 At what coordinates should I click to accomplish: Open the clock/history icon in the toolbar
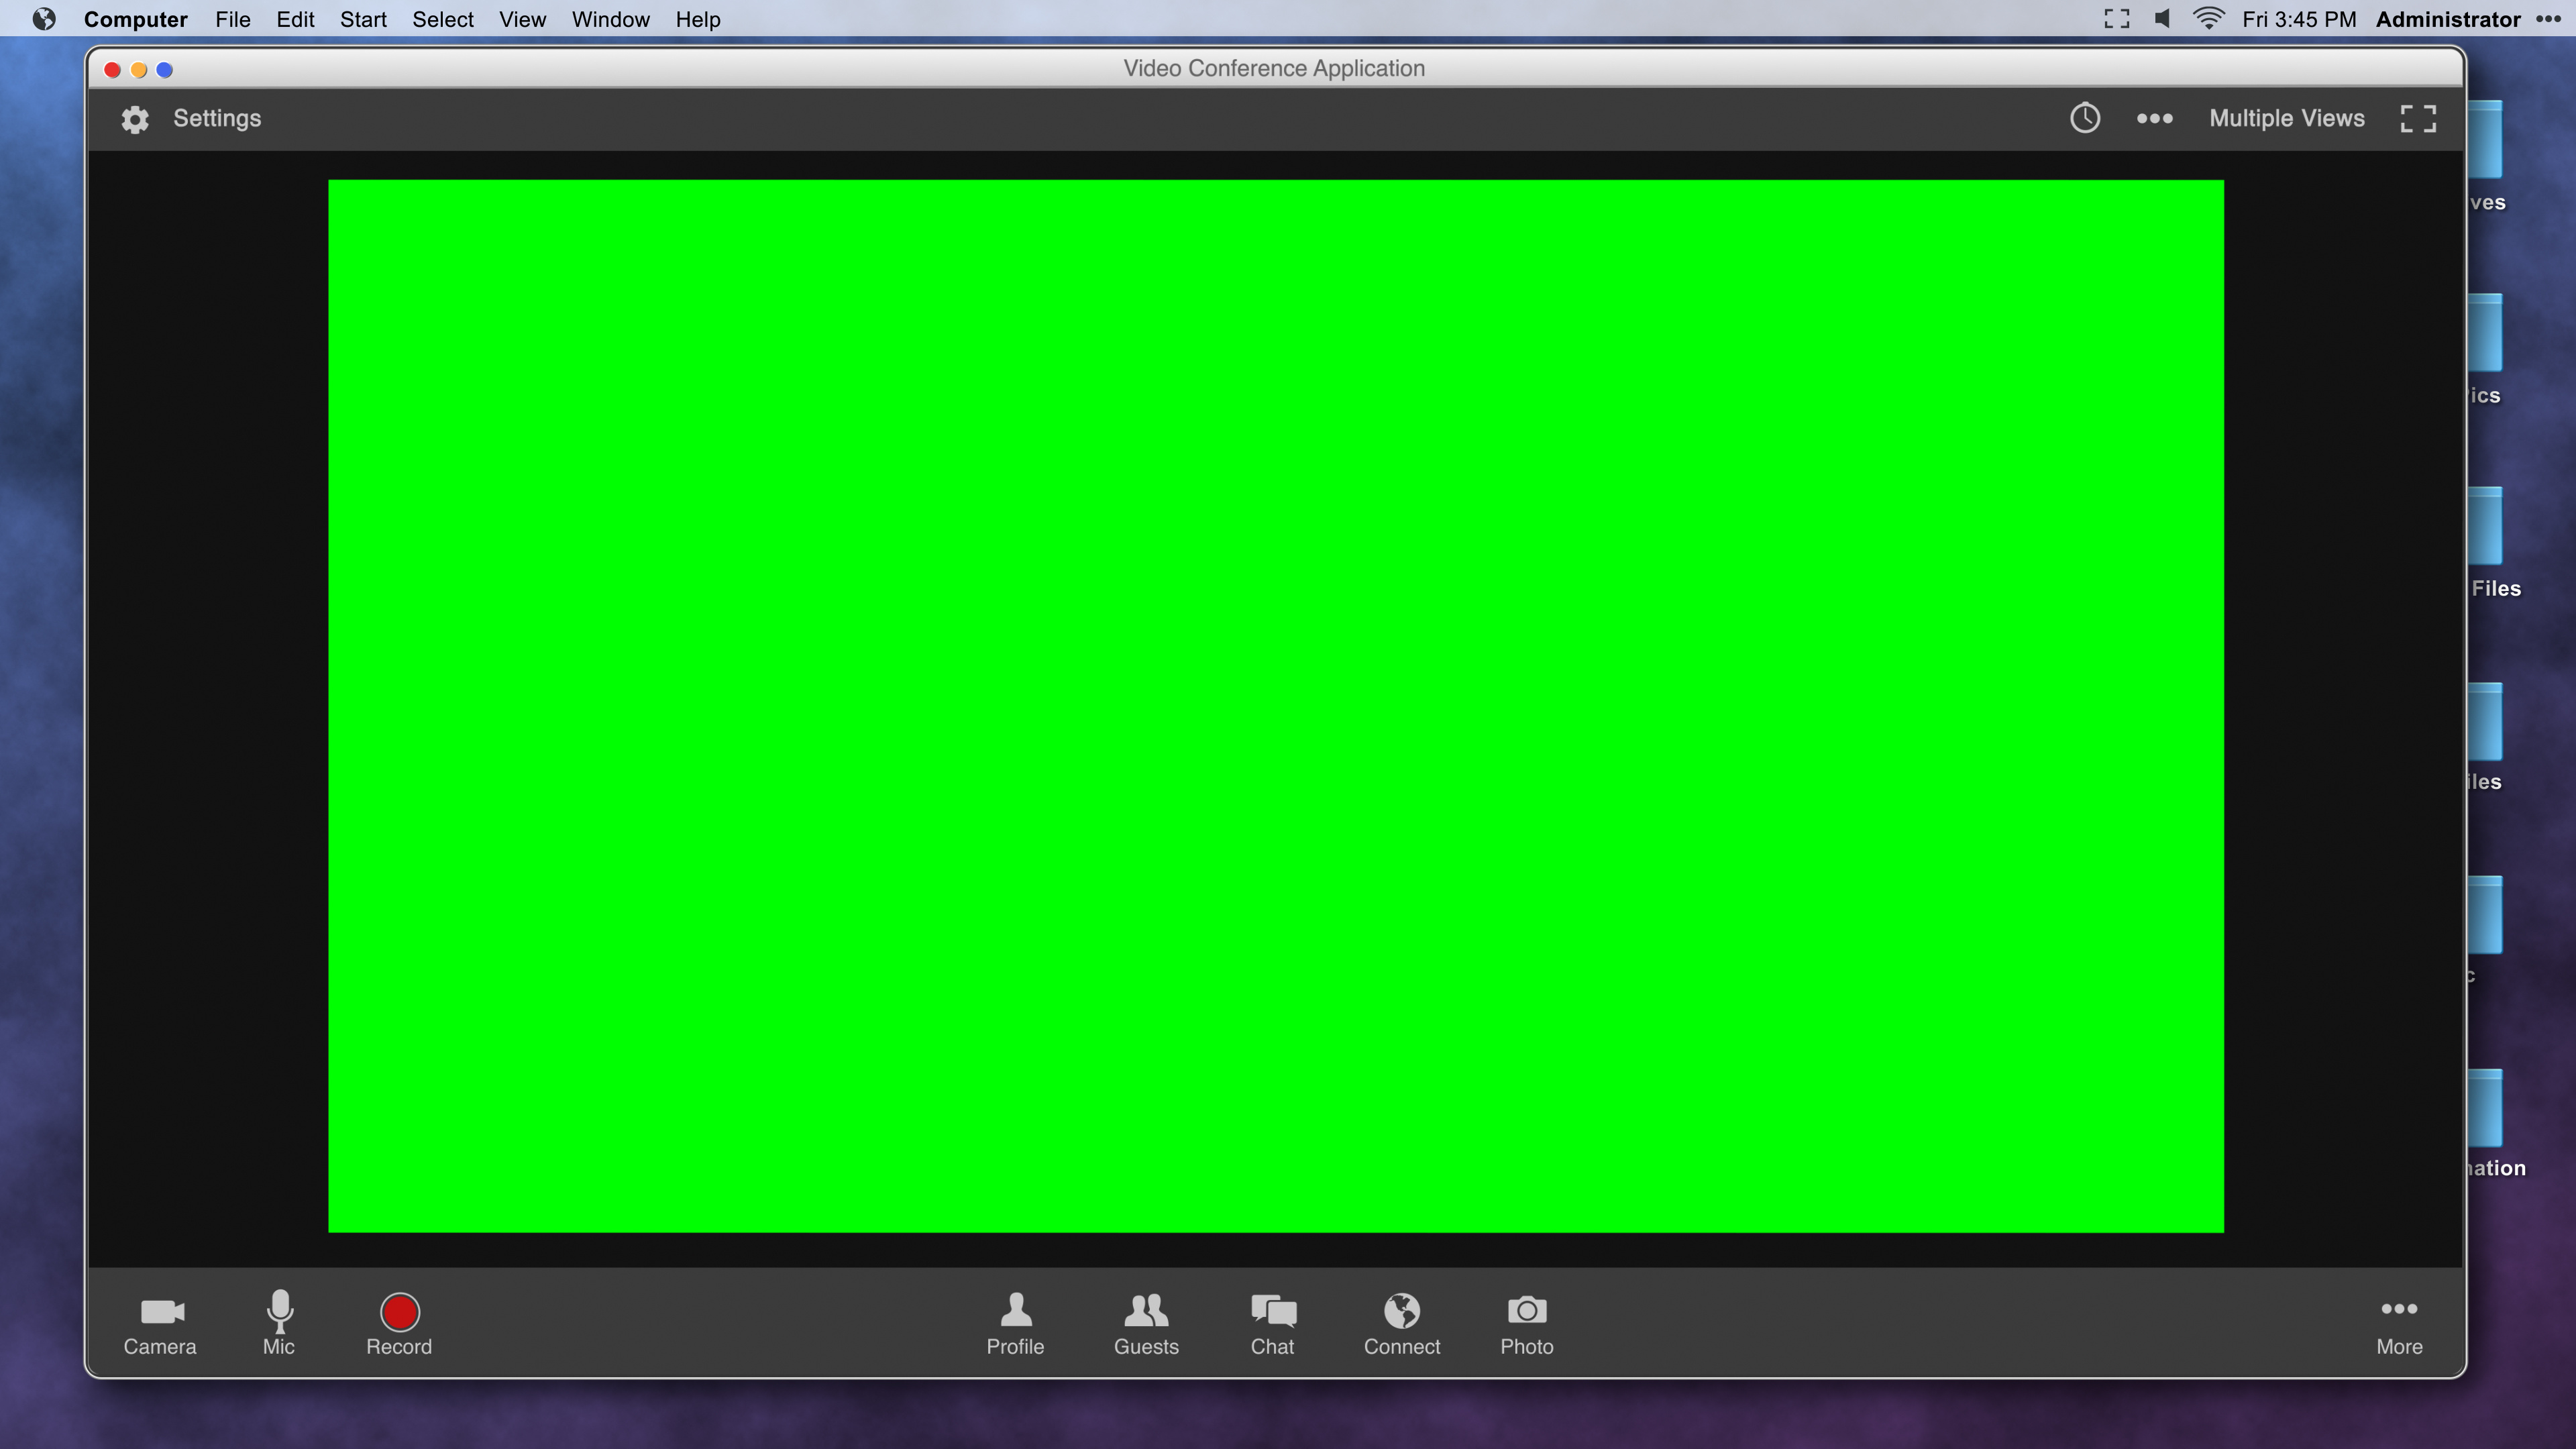(x=2086, y=118)
